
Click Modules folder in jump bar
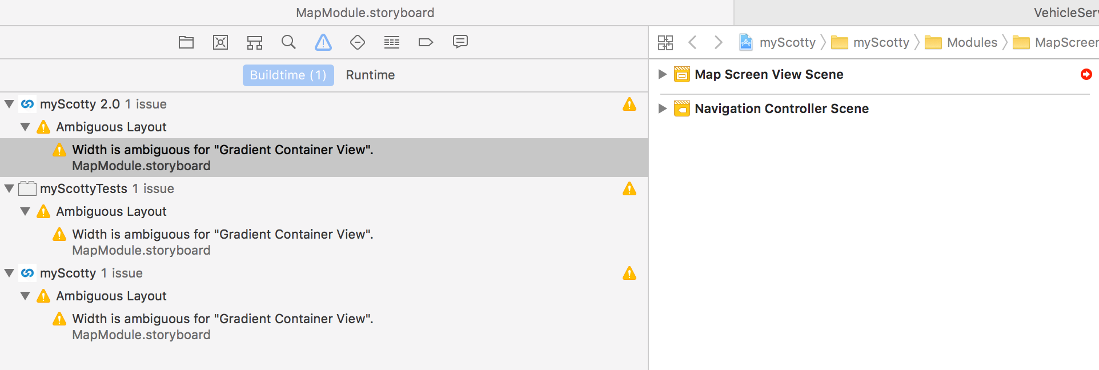(x=961, y=42)
